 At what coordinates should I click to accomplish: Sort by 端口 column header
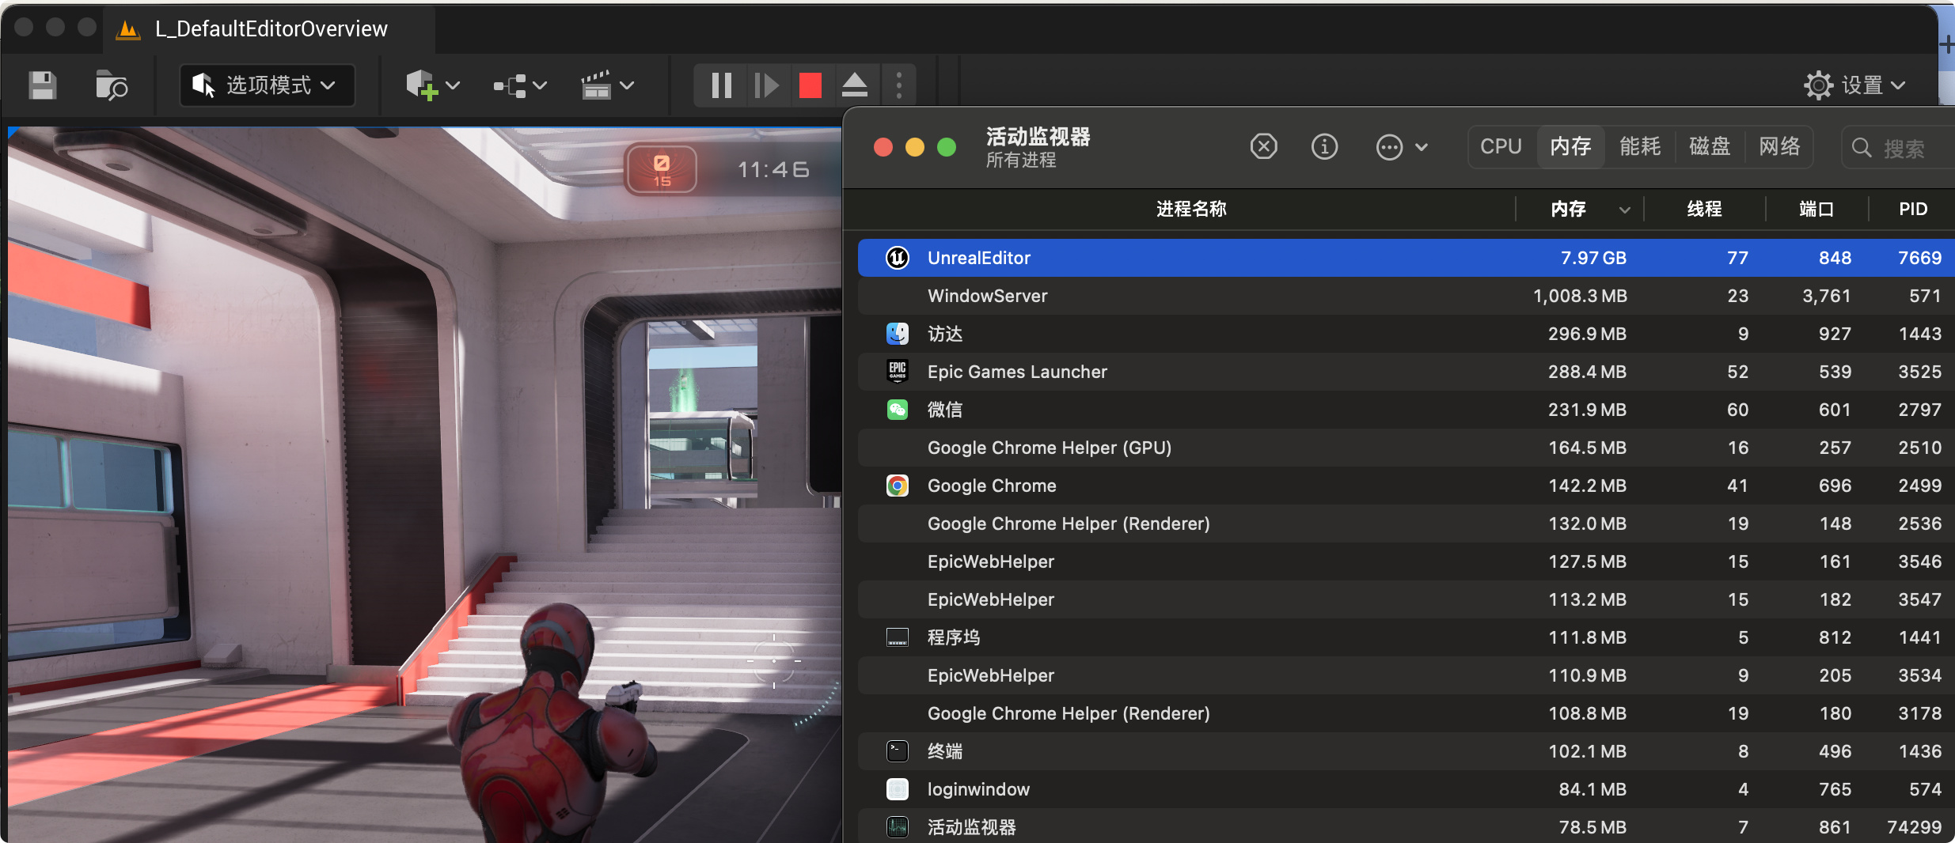1816,209
